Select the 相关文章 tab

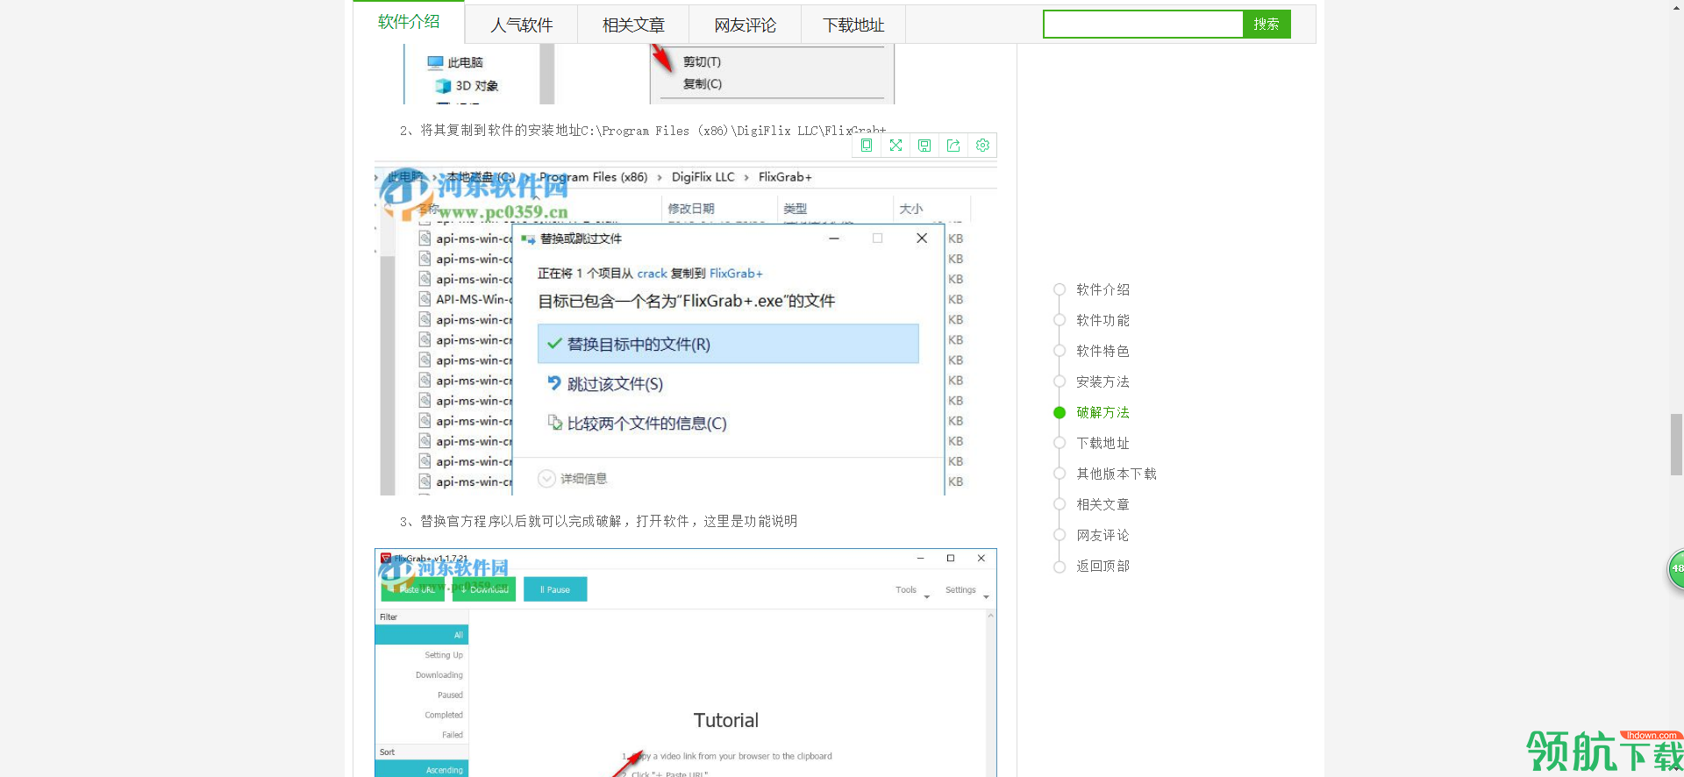pyautogui.click(x=633, y=25)
